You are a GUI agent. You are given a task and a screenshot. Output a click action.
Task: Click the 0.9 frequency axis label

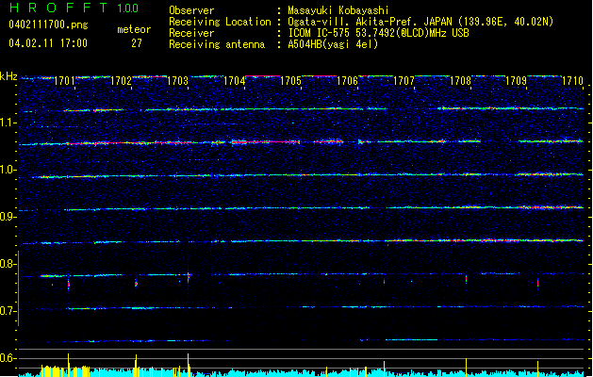pos(8,217)
